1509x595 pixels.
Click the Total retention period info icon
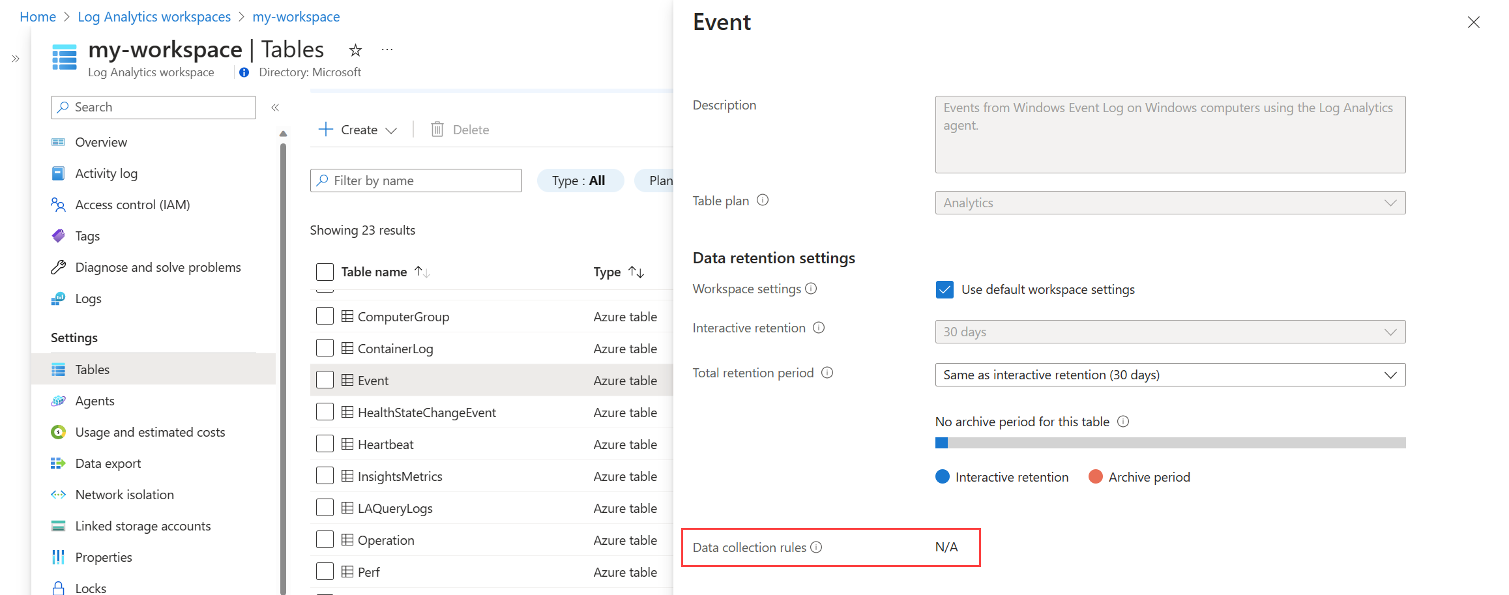point(827,373)
